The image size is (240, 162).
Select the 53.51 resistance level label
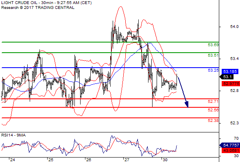tap(213, 55)
